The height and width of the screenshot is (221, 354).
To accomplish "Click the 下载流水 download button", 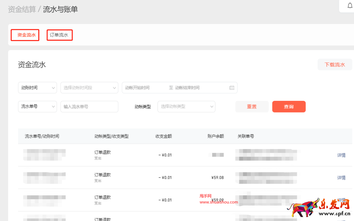I will (x=335, y=64).
